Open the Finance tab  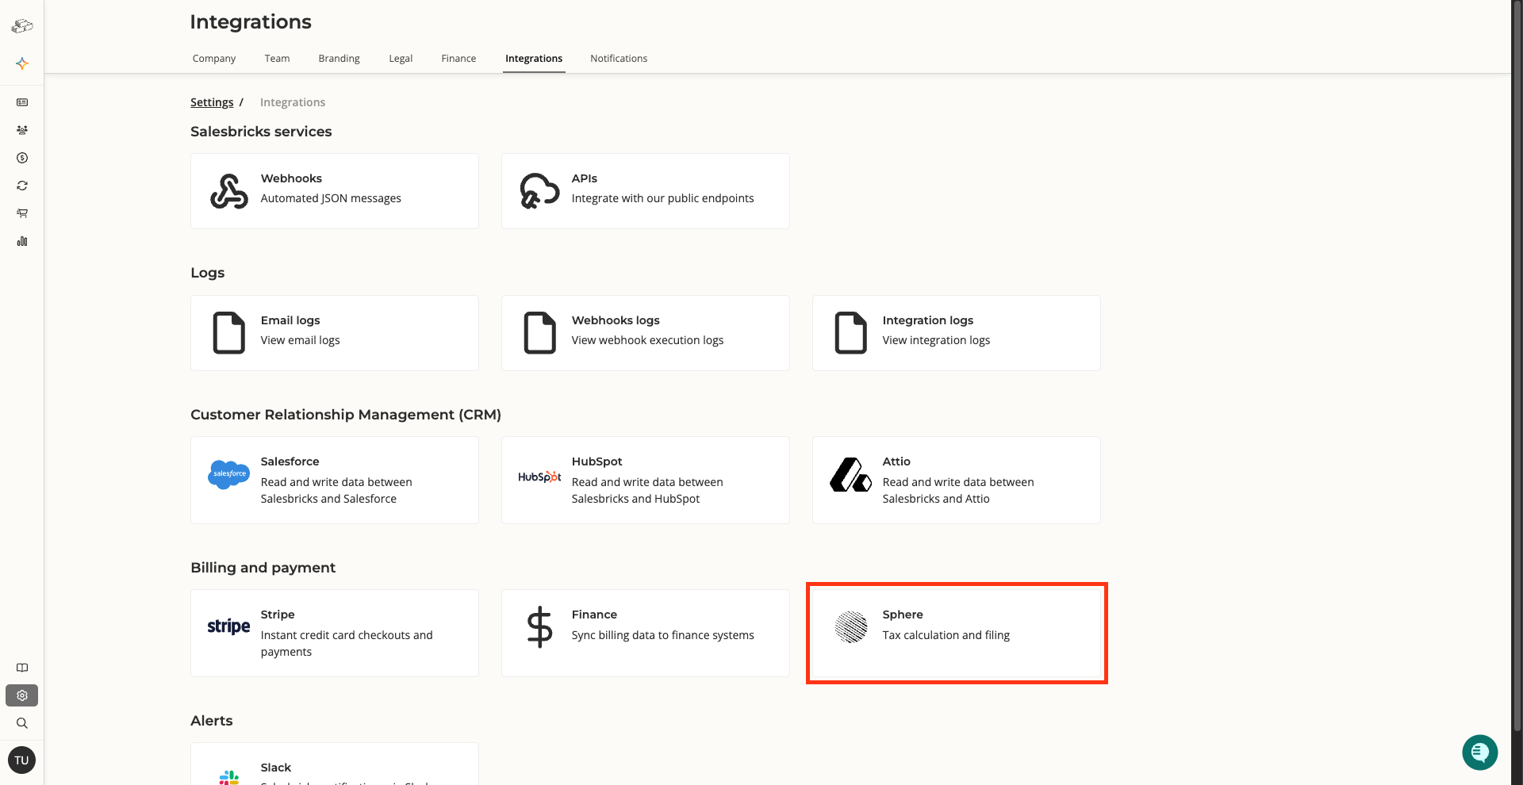pos(458,59)
